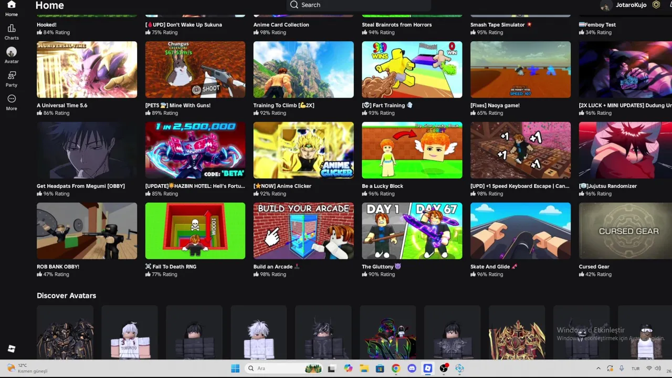Click Don't Wake Up Sukuna title
This screenshot has height=378, width=672.
click(x=184, y=25)
